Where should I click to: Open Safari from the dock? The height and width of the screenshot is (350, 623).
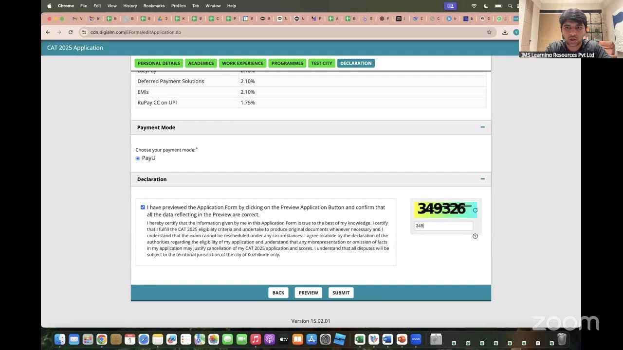[144, 339]
